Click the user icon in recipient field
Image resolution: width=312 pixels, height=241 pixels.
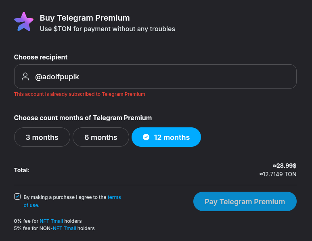click(x=25, y=76)
